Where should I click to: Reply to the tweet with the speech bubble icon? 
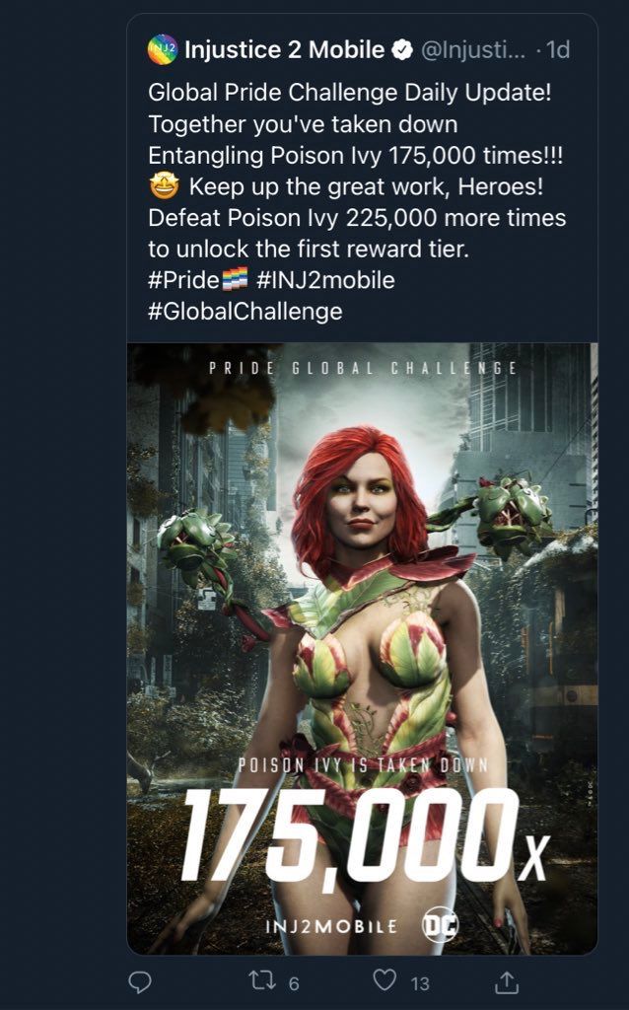click(141, 981)
